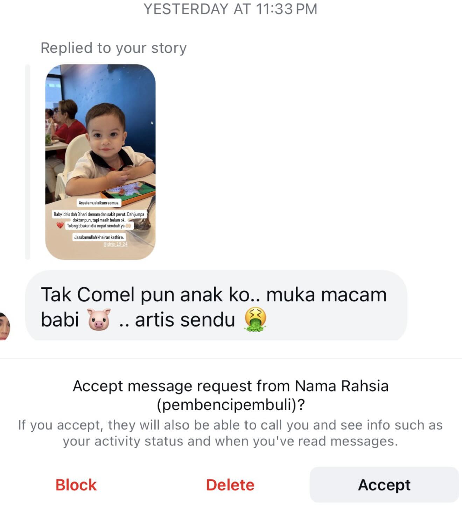
Task: Tap the @idris_18_24 mention in story
Action: (x=115, y=244)
